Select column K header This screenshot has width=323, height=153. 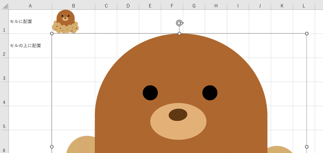(x=282, y=6)
